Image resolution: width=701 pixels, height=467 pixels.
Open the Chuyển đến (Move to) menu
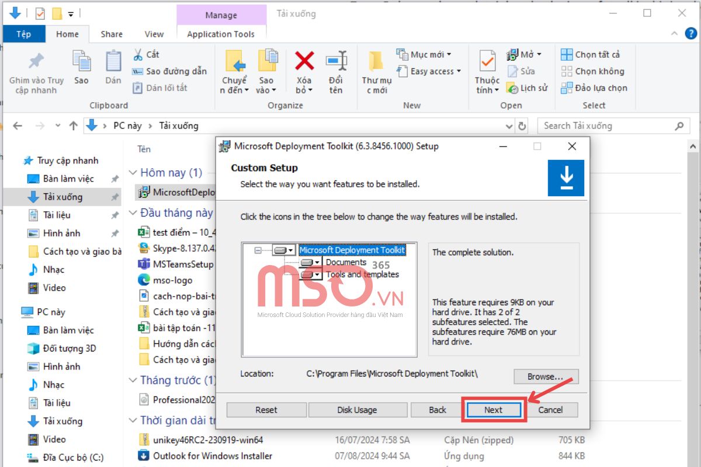pyautogui.click(x=234, y=72)
